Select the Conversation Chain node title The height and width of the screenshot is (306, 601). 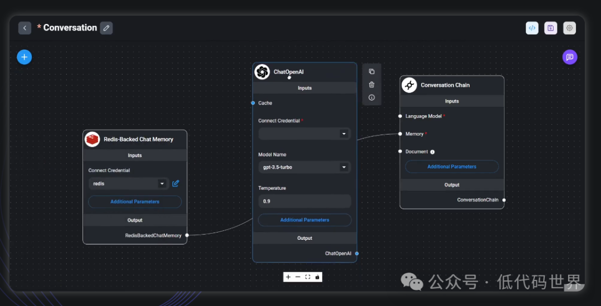click(x=445, y=85)
